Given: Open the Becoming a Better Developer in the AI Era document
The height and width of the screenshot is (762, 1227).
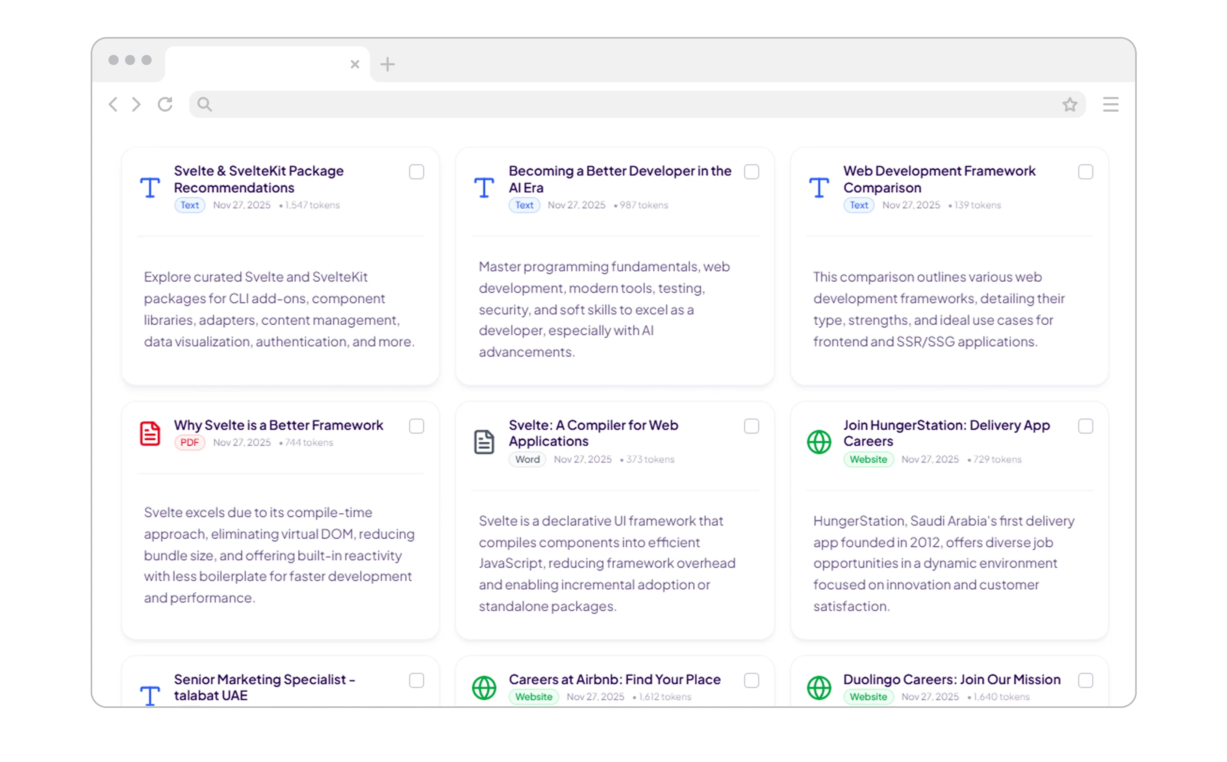Looking at the screenshot, I should tap(619, 179).
